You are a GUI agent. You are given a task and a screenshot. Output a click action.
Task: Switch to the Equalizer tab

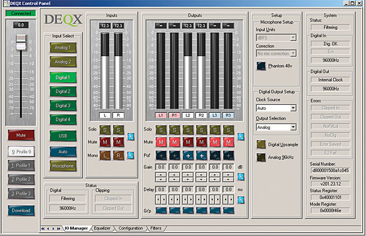click(102, 228)
